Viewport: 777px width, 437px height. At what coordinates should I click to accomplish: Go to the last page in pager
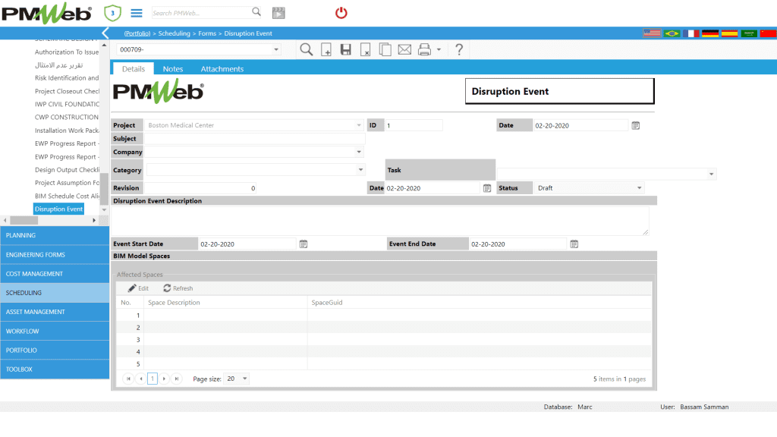(176, 379)
